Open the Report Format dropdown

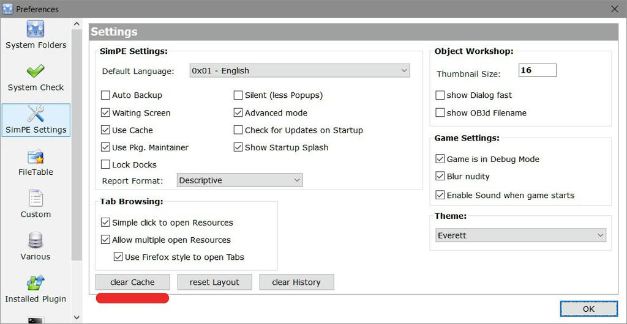[240, 180]
